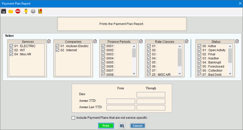This screenshot has width=243, height=130.
Task: Enable Include Payment Plans not service specific
Action: [x=73, y=118]
